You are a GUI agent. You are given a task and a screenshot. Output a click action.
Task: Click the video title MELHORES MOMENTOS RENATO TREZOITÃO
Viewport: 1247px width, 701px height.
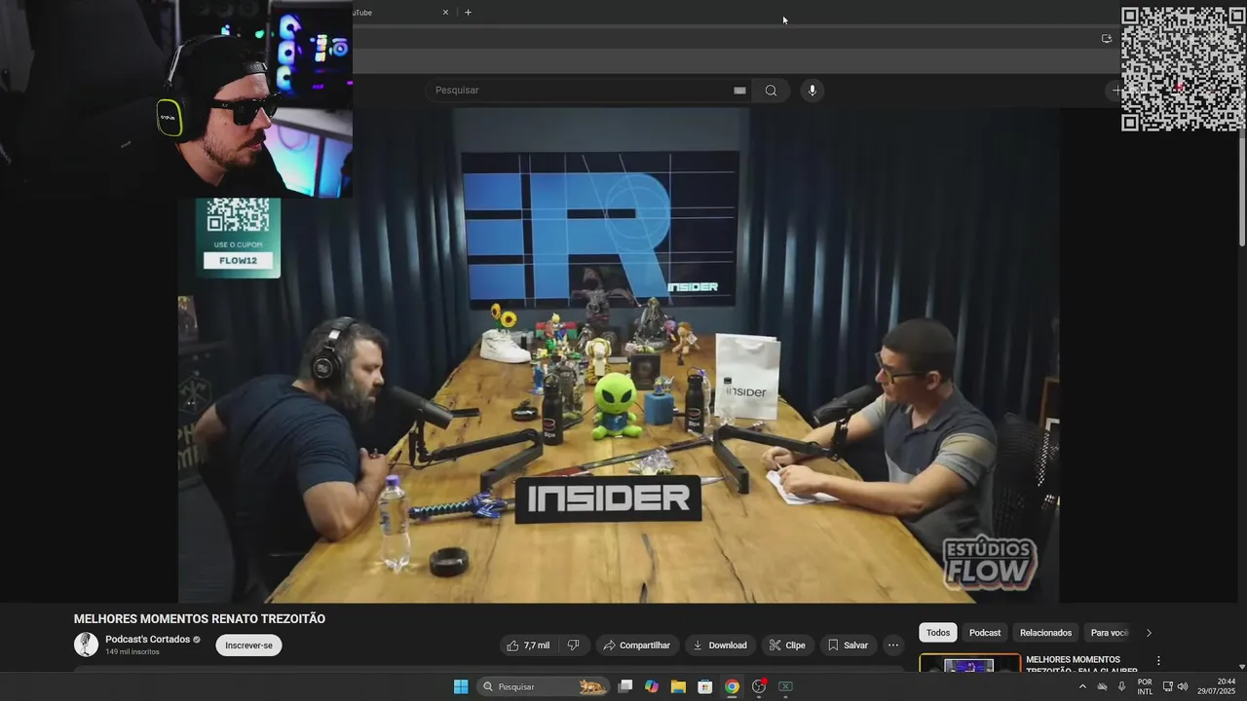(200, 619)
